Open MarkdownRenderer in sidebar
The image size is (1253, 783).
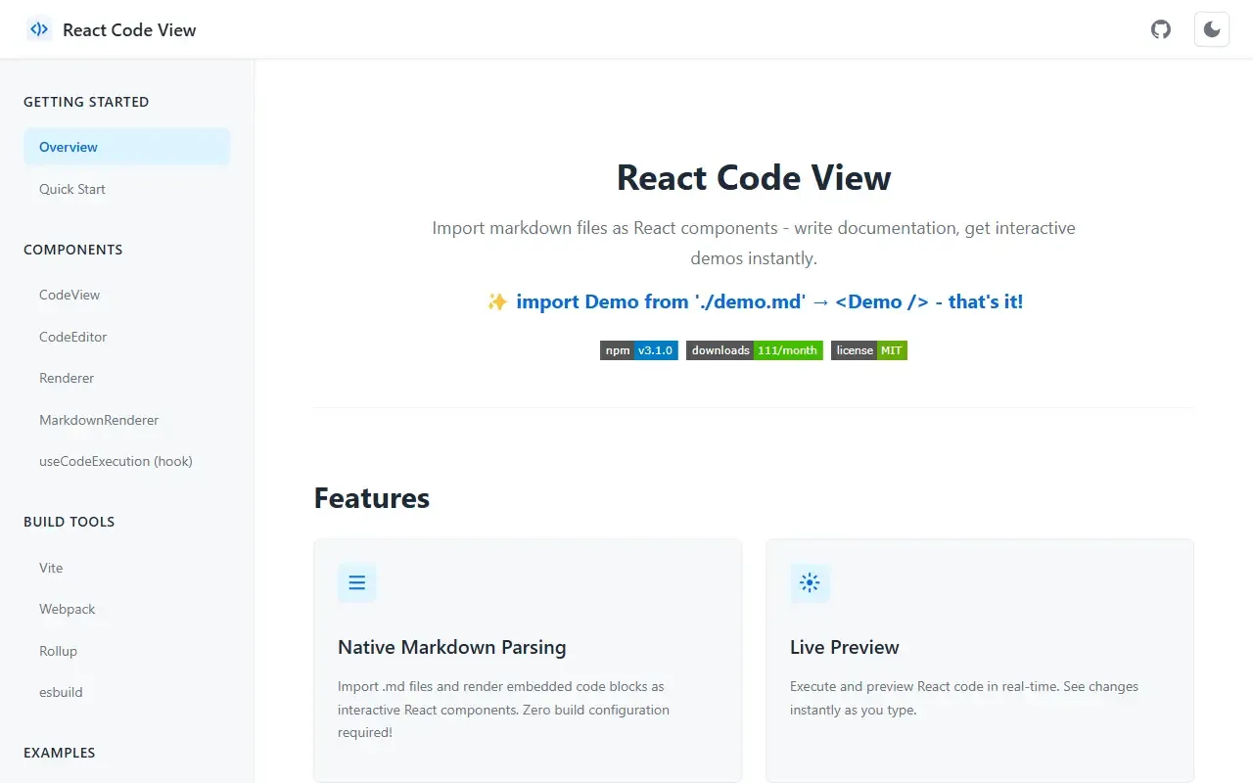127,420
